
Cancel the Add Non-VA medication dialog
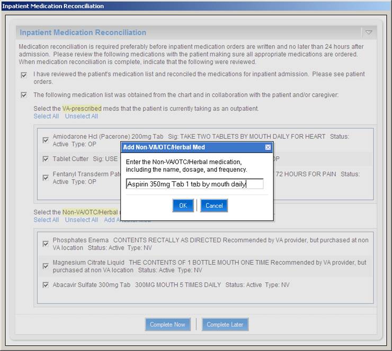214,206
